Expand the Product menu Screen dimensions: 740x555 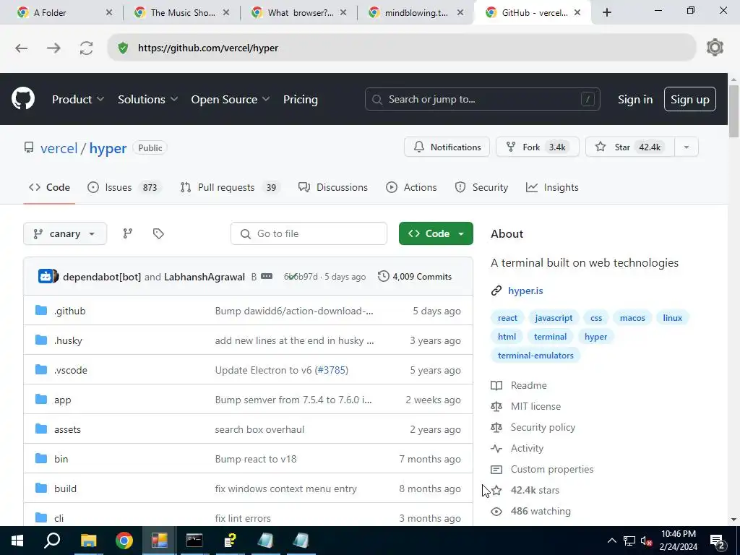[x=78, y=99]
